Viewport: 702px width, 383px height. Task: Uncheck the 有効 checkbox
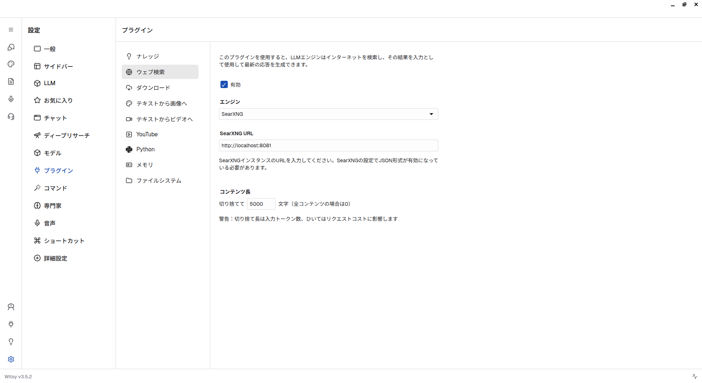(x=224, y=85)
